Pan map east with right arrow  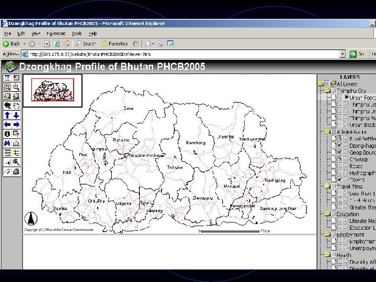pyautogui.click(x=16, y=124)
